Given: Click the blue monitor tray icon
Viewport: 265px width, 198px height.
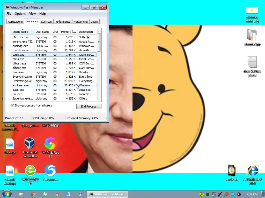Looking at the screenshot, I should pyautogui.click(x=233, y=194).
